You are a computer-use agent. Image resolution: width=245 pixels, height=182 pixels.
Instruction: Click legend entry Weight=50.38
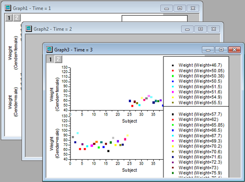pyautogui.click(x=201, y=76)
